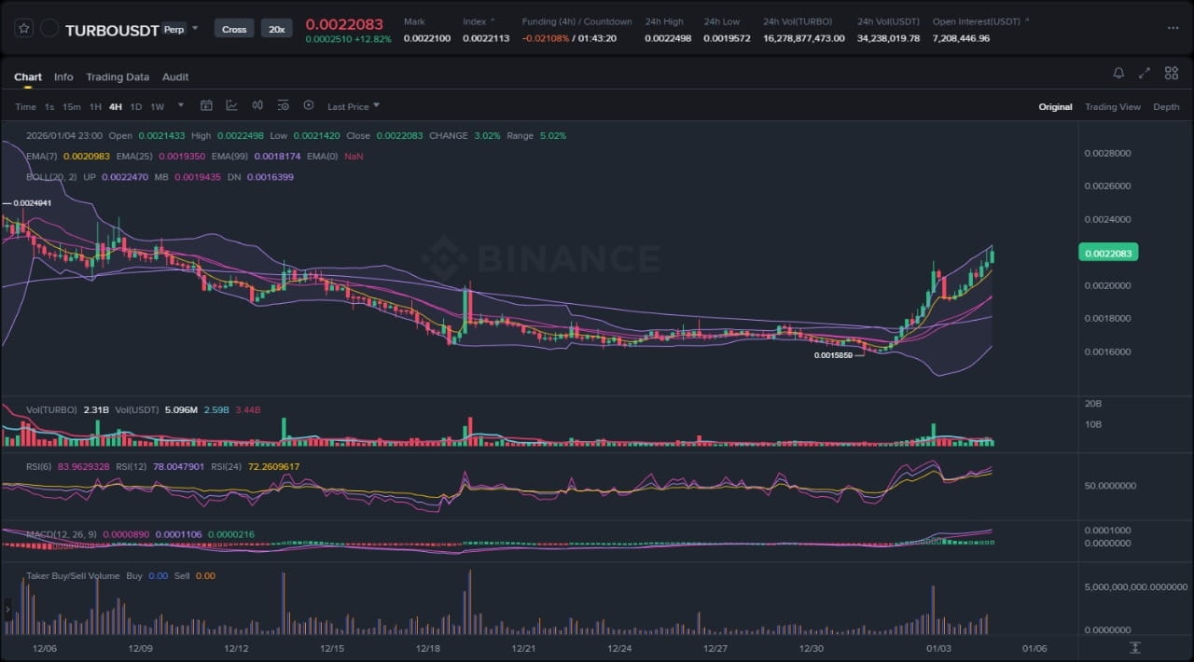Click the current price tag 0.0022083 on price axis
This screenshot has width=1194, height=662.
[1107, 253]
